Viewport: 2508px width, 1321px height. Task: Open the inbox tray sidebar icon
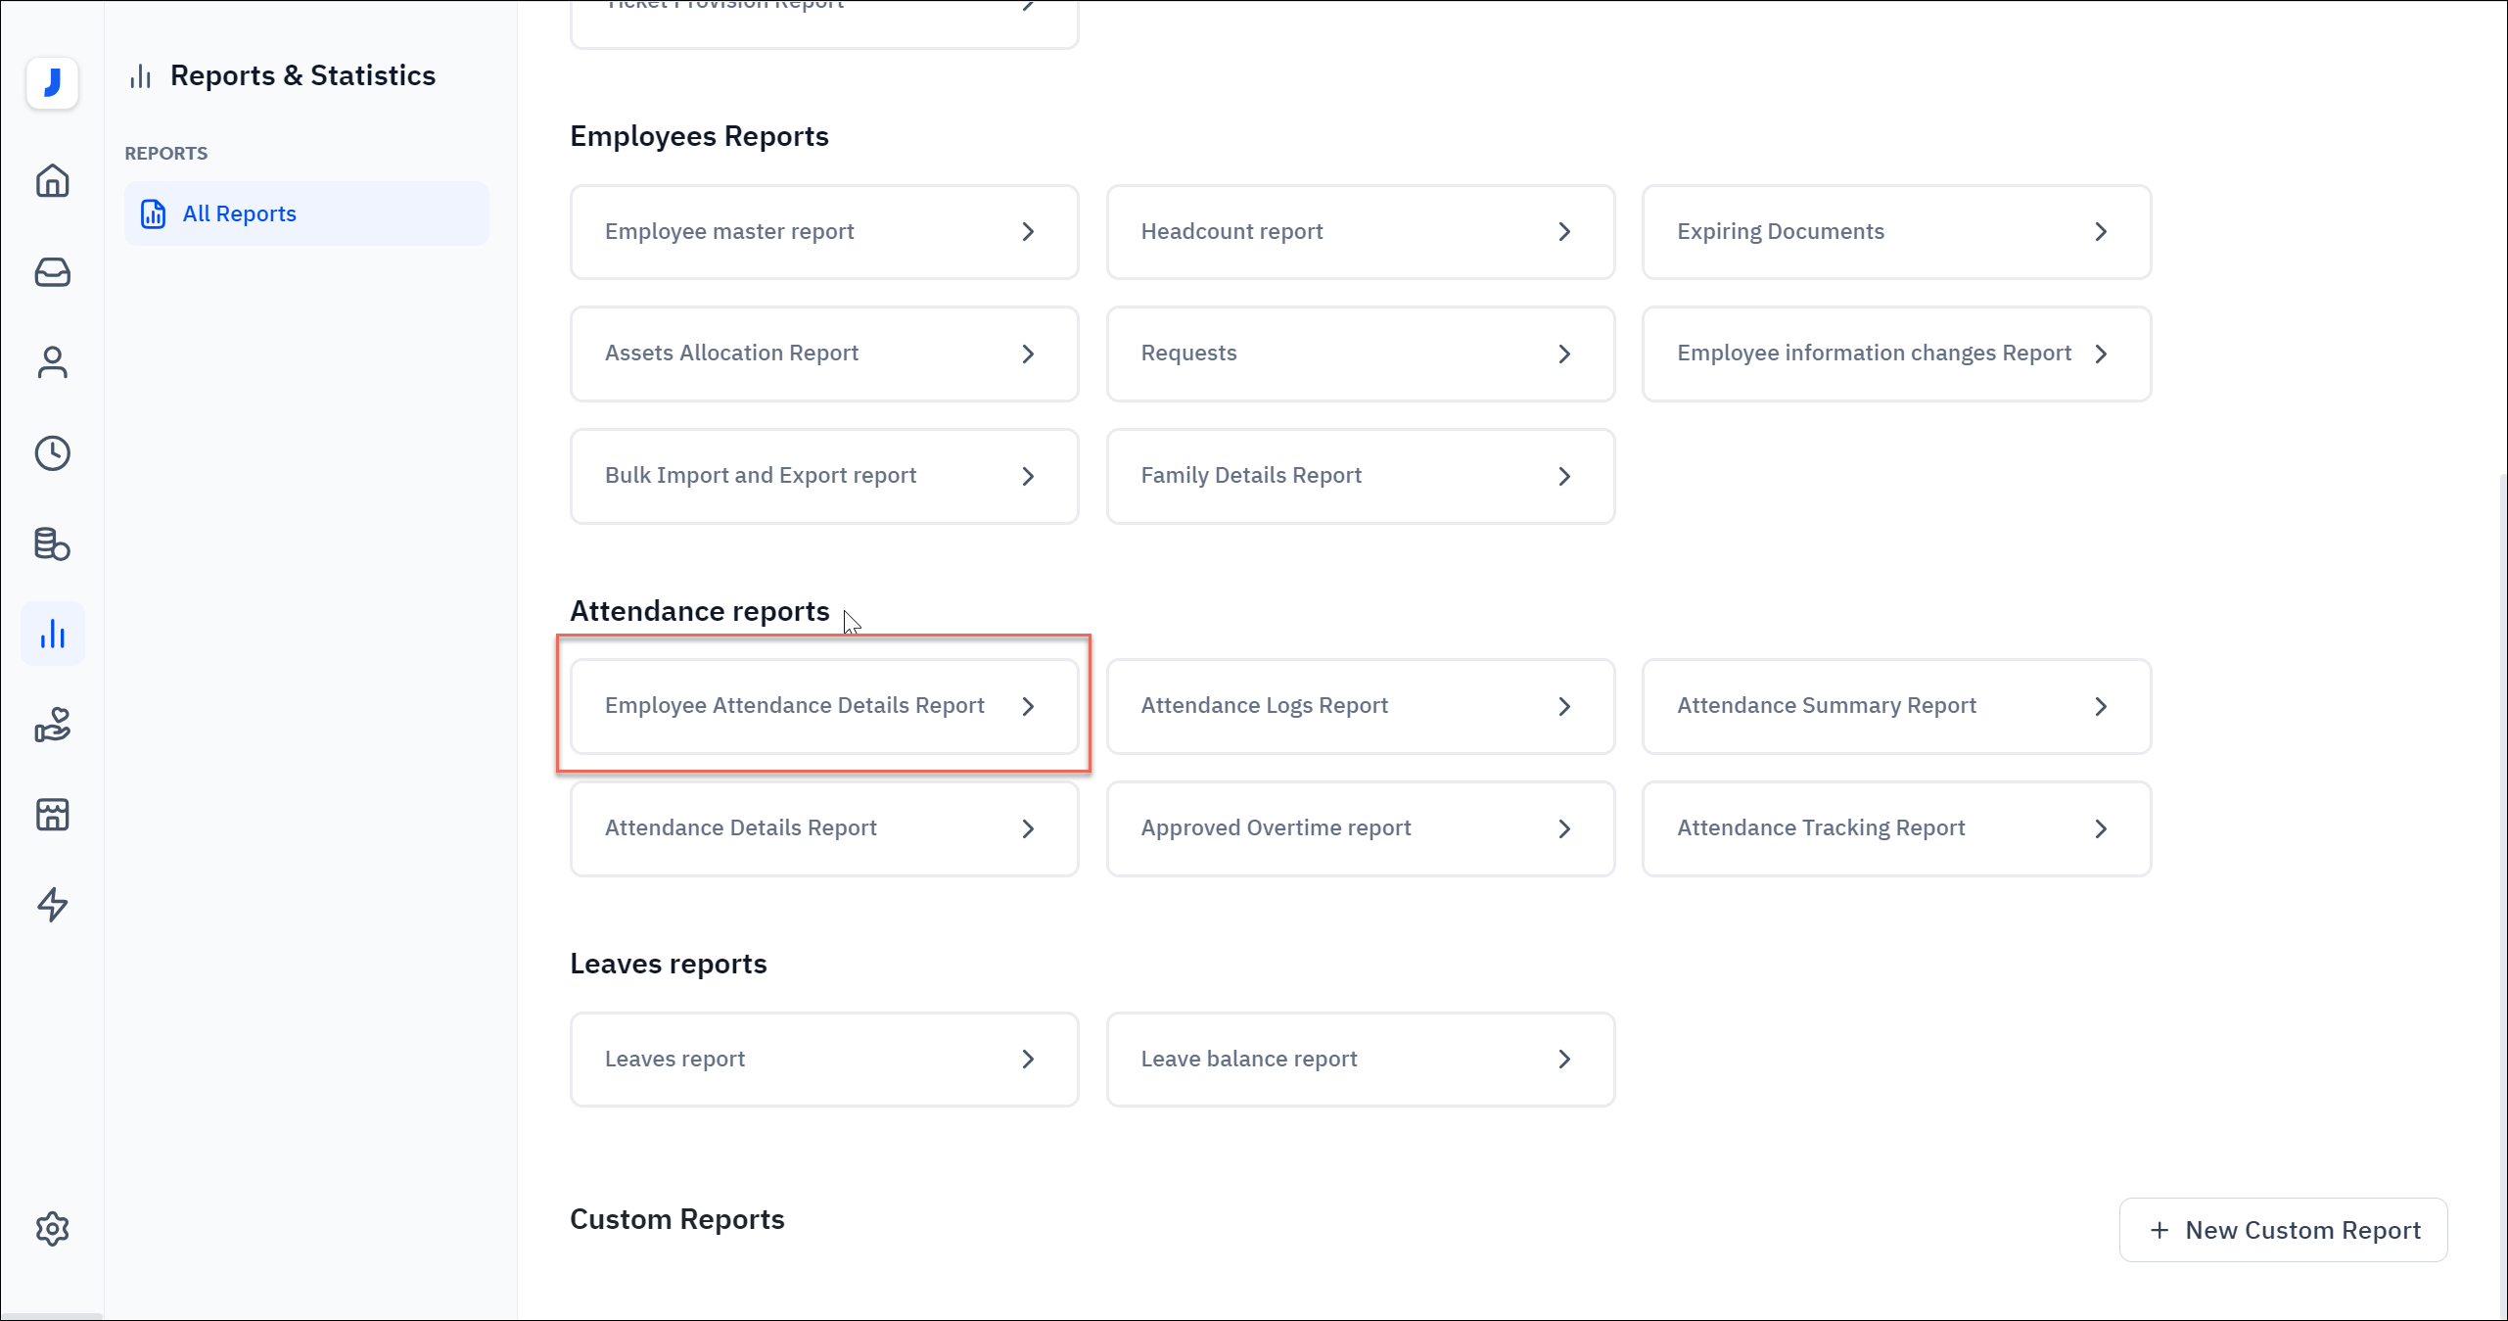pyautogui.click(x=53, y=272)
